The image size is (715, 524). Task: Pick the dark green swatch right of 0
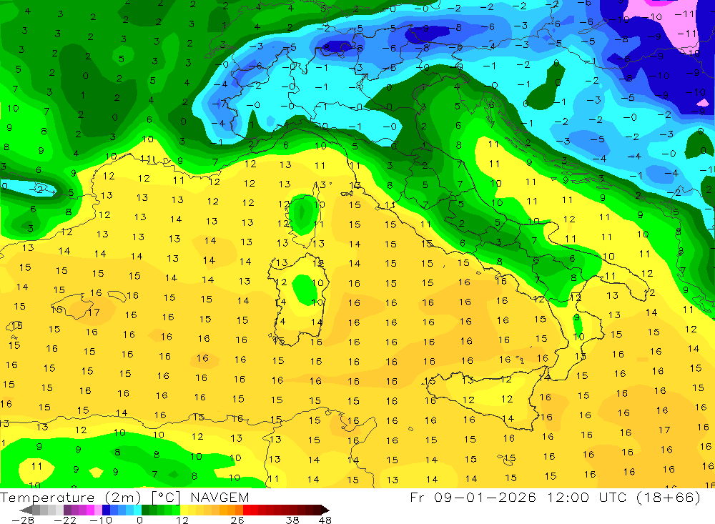pos(145,510)
